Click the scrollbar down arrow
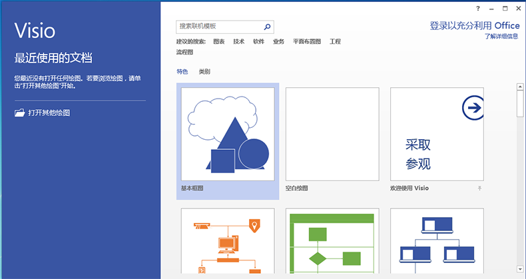 [520, 269]
